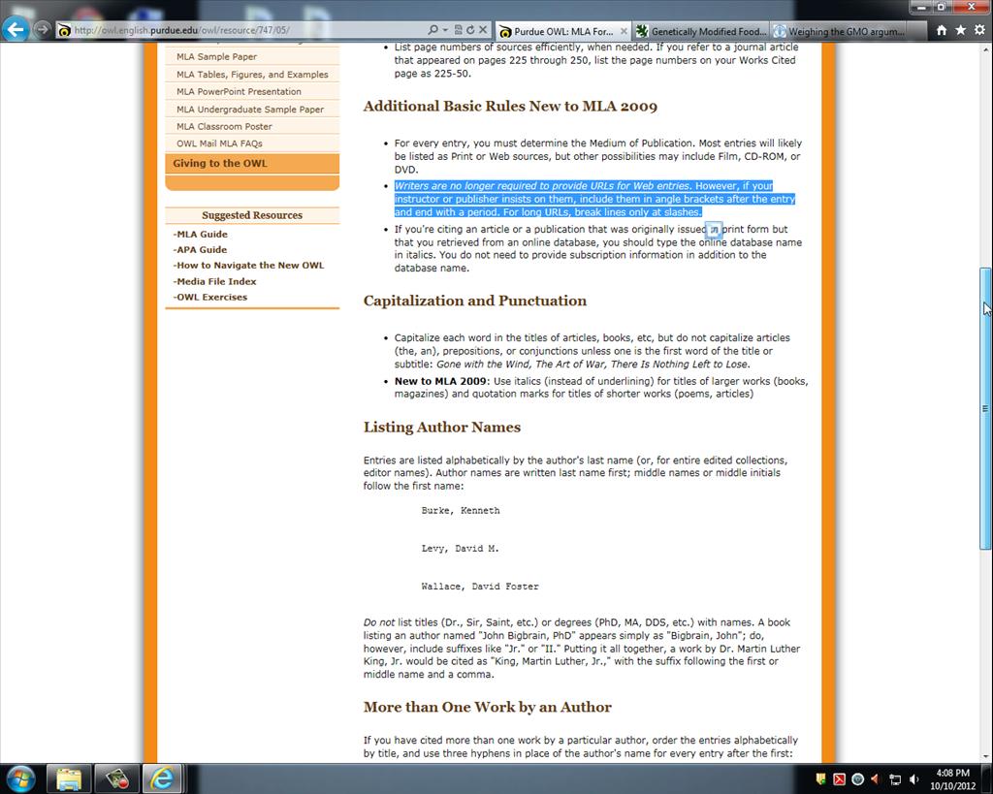This screenshot has height=794, width=993.
Task: Open the Tools gear menu
Action: [x=979, y=30]
